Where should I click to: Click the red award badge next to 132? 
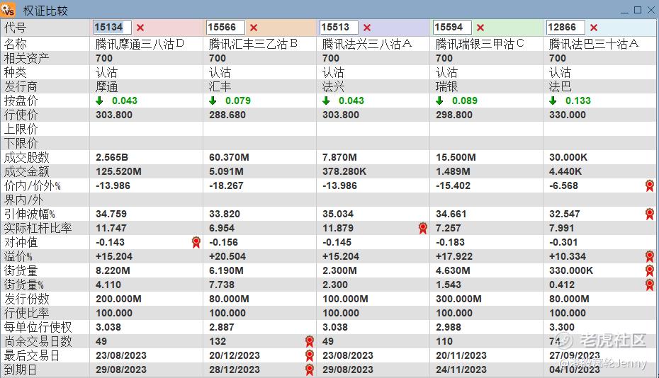(310, 341)
